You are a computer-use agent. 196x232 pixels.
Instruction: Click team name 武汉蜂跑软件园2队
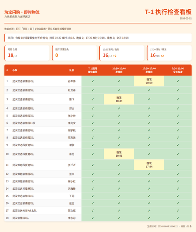click(x=23, y=174)
